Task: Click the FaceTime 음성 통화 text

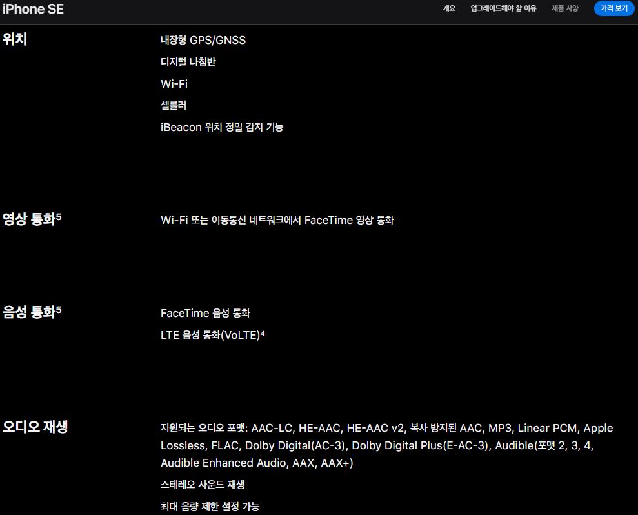Action: [205, 313]
